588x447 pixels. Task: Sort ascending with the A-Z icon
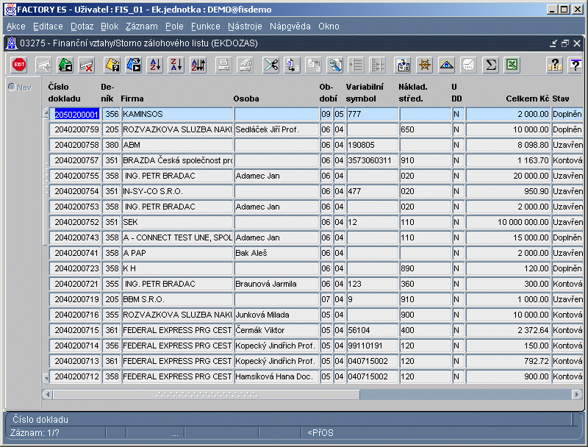155,65
